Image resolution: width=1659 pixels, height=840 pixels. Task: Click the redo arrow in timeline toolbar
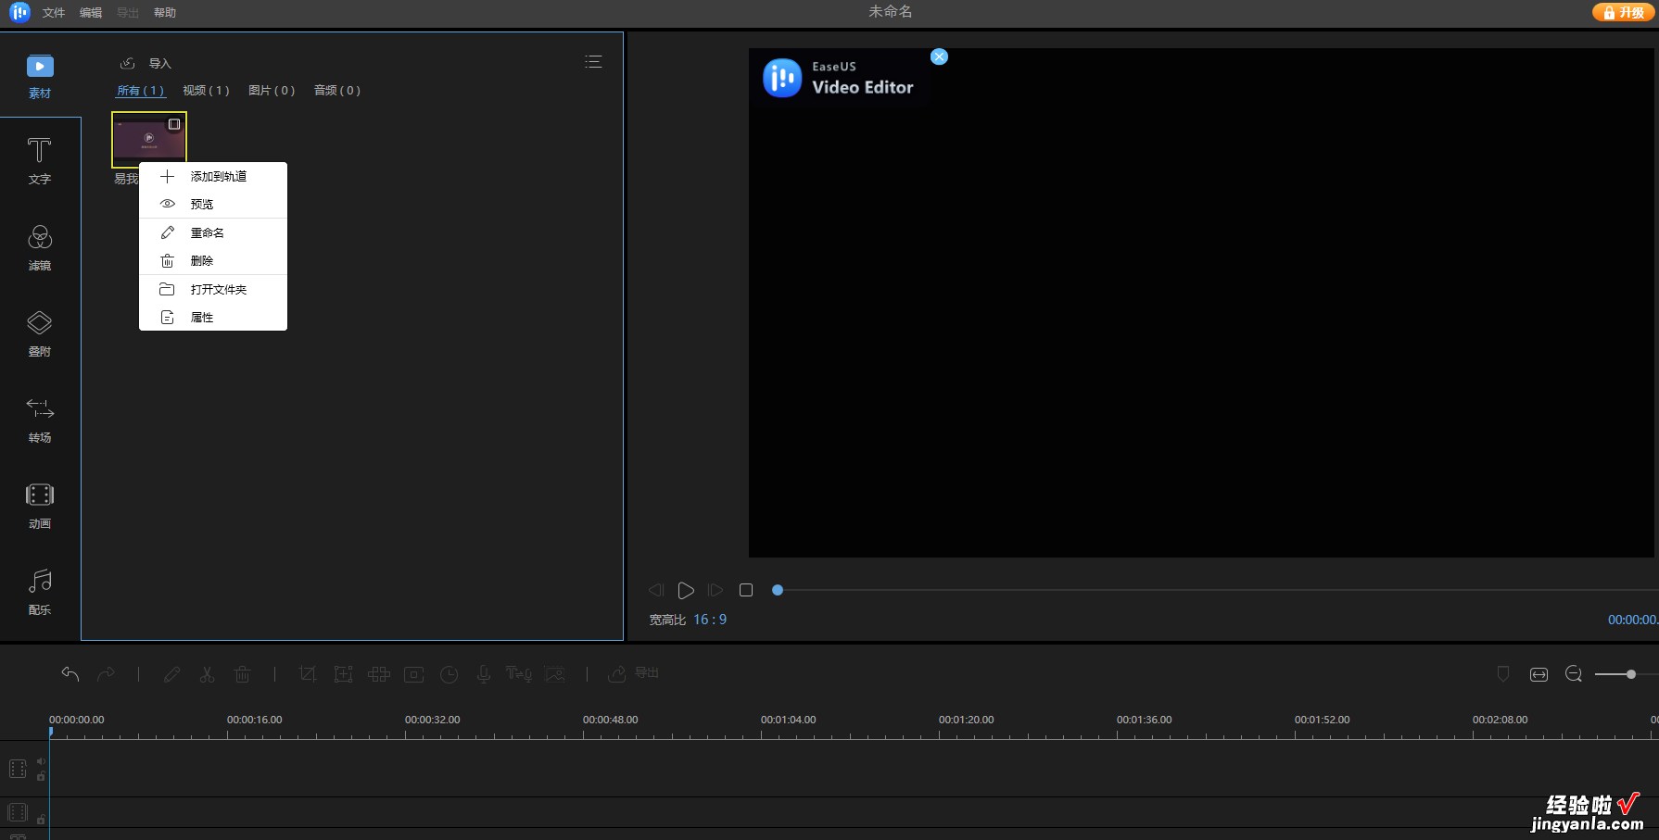click(107, 674)
